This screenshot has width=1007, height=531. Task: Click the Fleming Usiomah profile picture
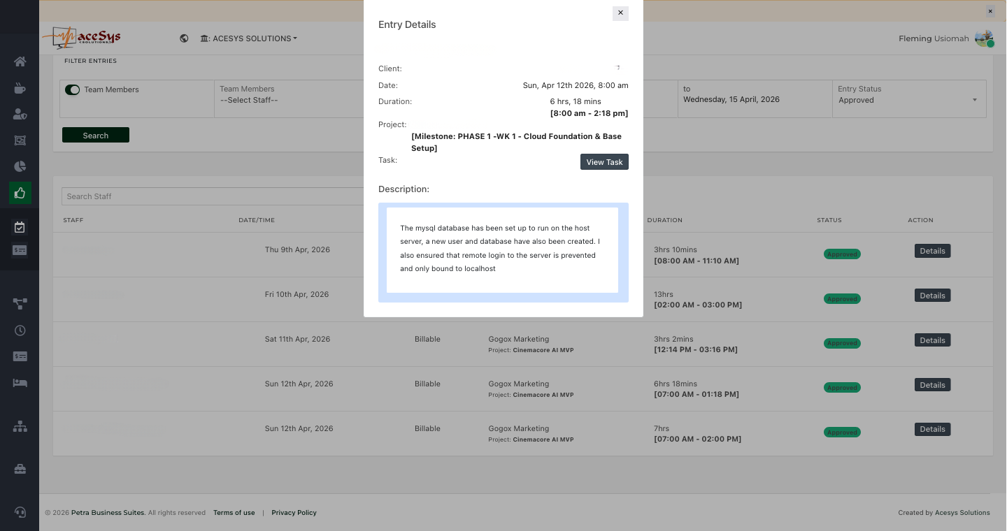point(984,38)
